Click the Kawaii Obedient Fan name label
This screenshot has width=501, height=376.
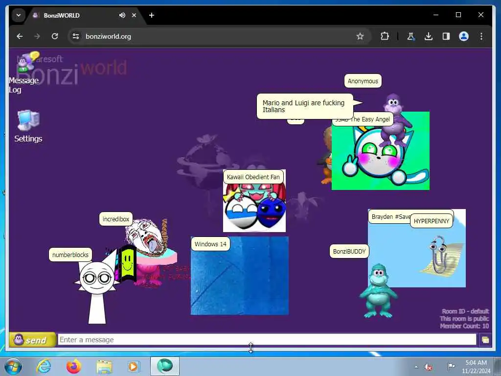(253, 177)
